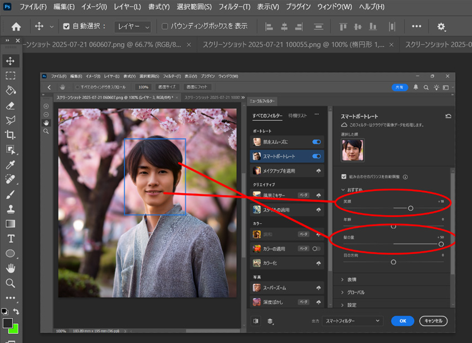Click Align right edges icon
472x343 pixels.
coord(299,27)
